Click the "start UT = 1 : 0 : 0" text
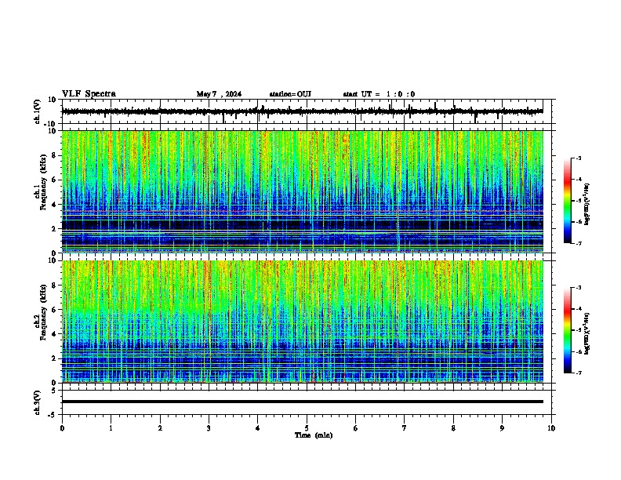 379,94
